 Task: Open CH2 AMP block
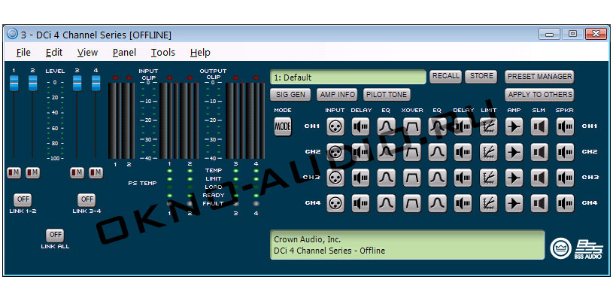[x=514, y=152]
